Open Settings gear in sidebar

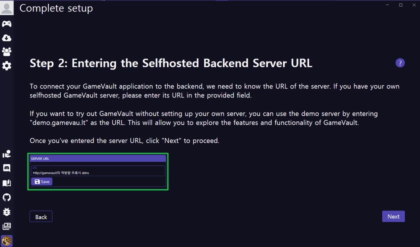coord(7,66)
